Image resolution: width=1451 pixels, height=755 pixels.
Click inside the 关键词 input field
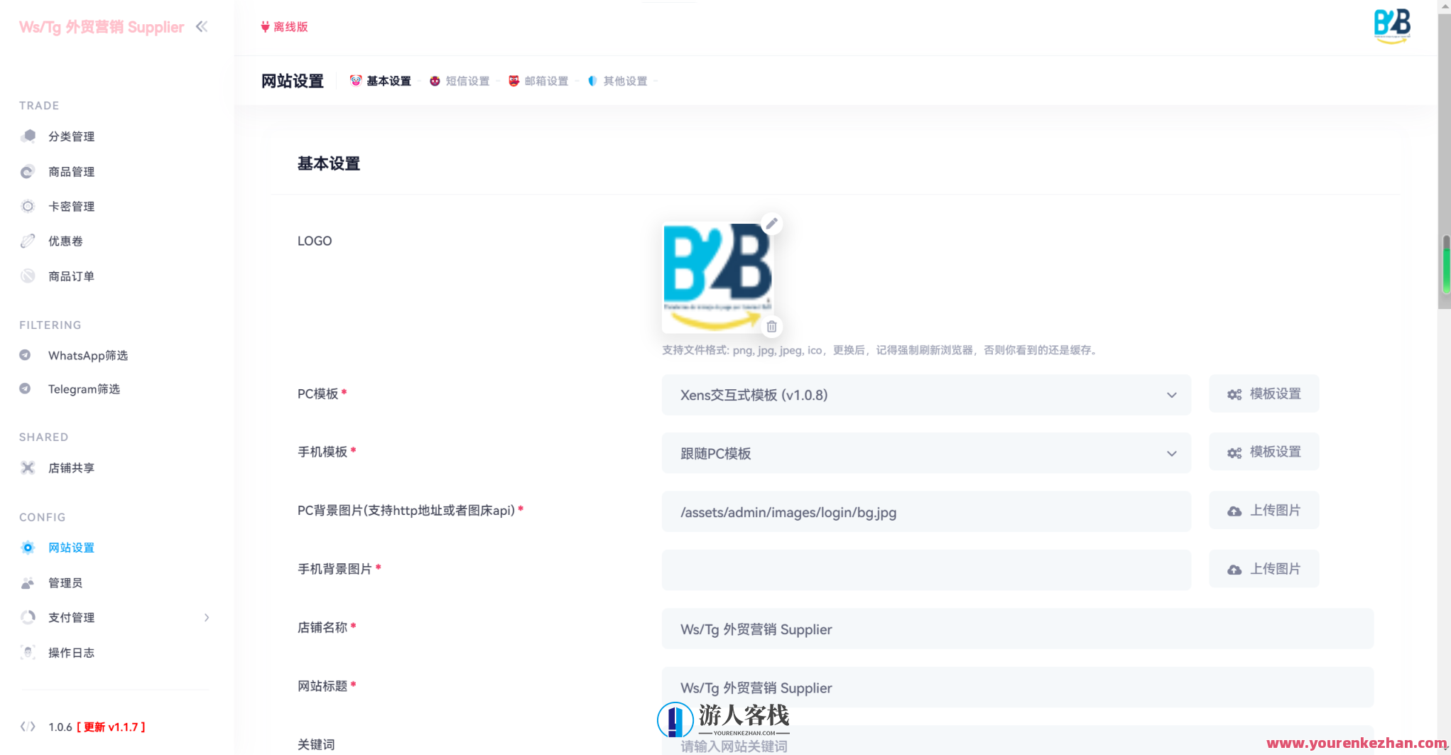click(x=923, y=744)
